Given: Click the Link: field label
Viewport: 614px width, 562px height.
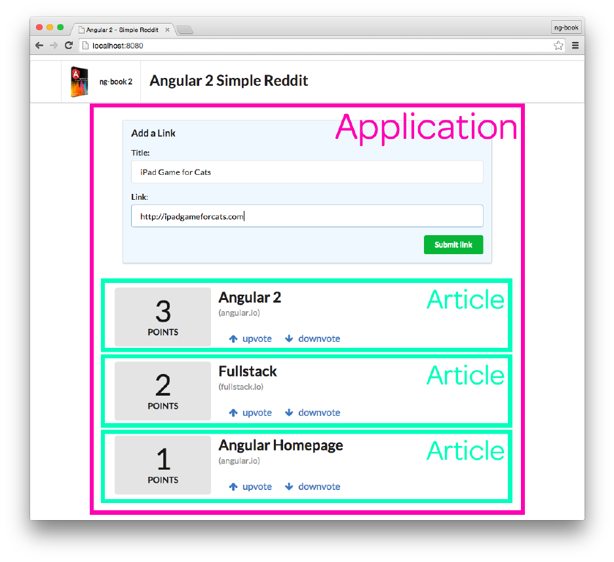Looking at the screenshot, I should click(140, 197).
